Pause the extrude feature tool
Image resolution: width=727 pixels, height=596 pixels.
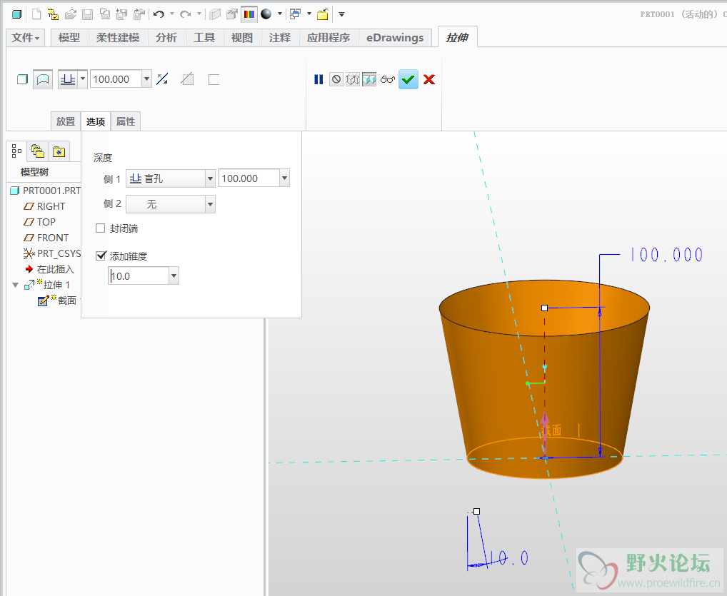tap(319, 79)
